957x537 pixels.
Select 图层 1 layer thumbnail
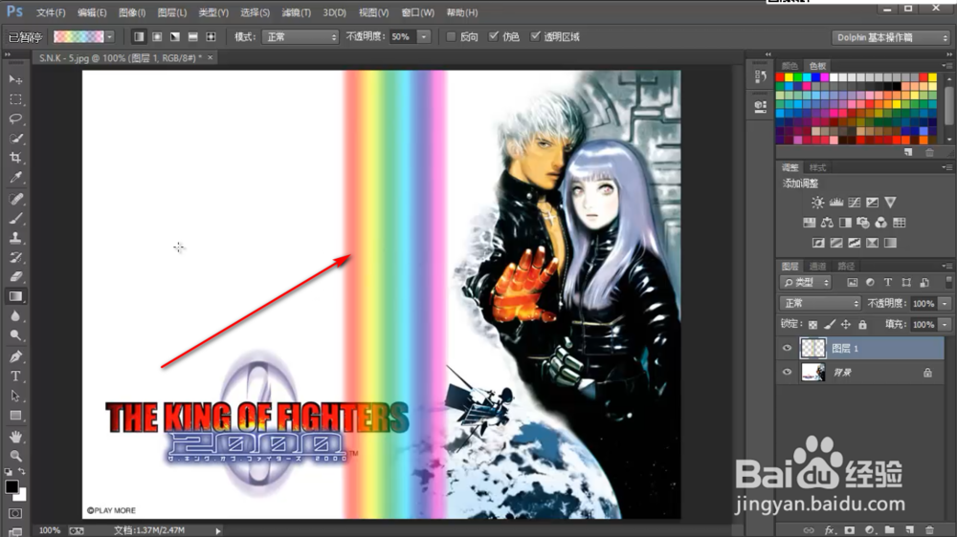pos(812,348)
